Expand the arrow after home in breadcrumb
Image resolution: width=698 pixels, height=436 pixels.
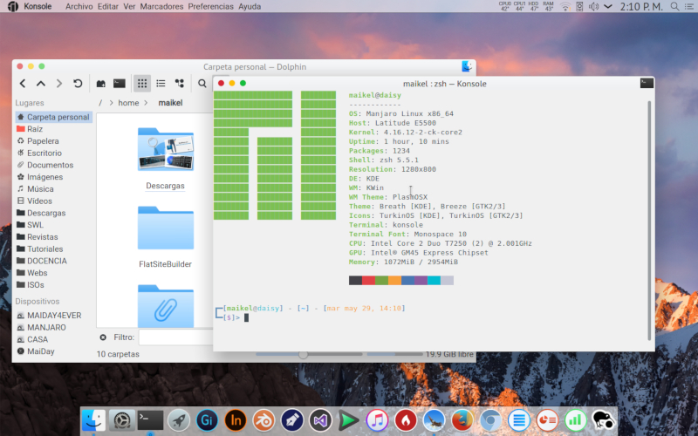click(146, 103)
